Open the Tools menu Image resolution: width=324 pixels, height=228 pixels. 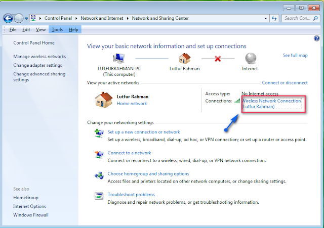click(x=57, y=30)
